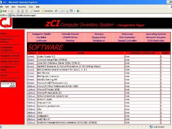Open the Operating System category link

pos(156,34)
